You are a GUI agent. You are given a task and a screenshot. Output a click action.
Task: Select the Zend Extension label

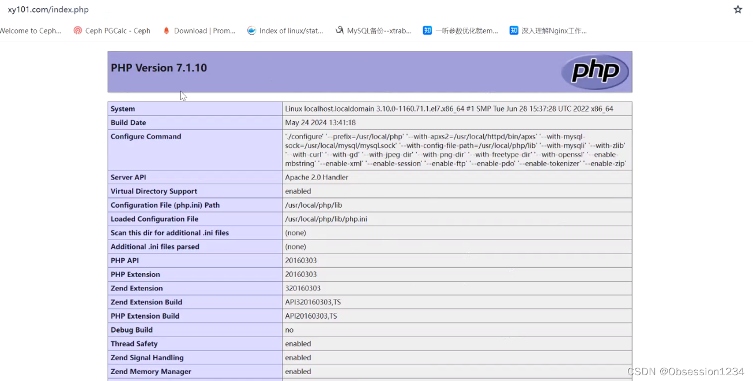pyautogui.click(x=137, y=288)
